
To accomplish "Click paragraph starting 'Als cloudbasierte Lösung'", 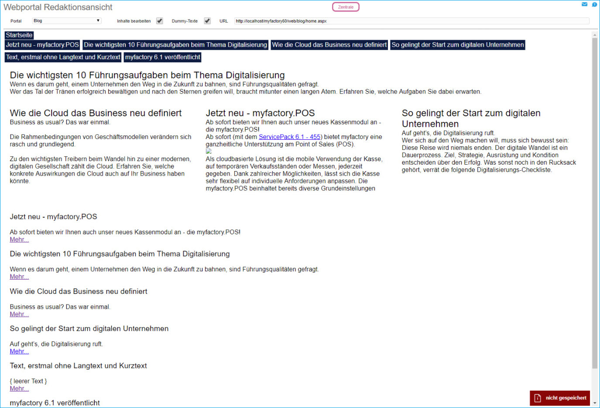I will 295,174.
